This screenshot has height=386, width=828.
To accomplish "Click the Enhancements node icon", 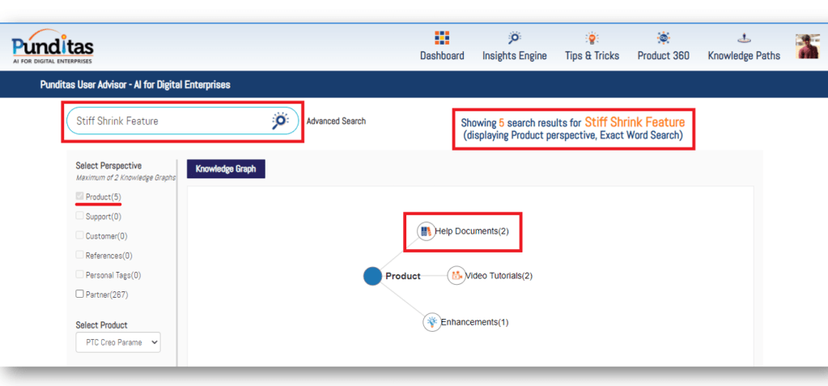I will [x=431, y=322].
